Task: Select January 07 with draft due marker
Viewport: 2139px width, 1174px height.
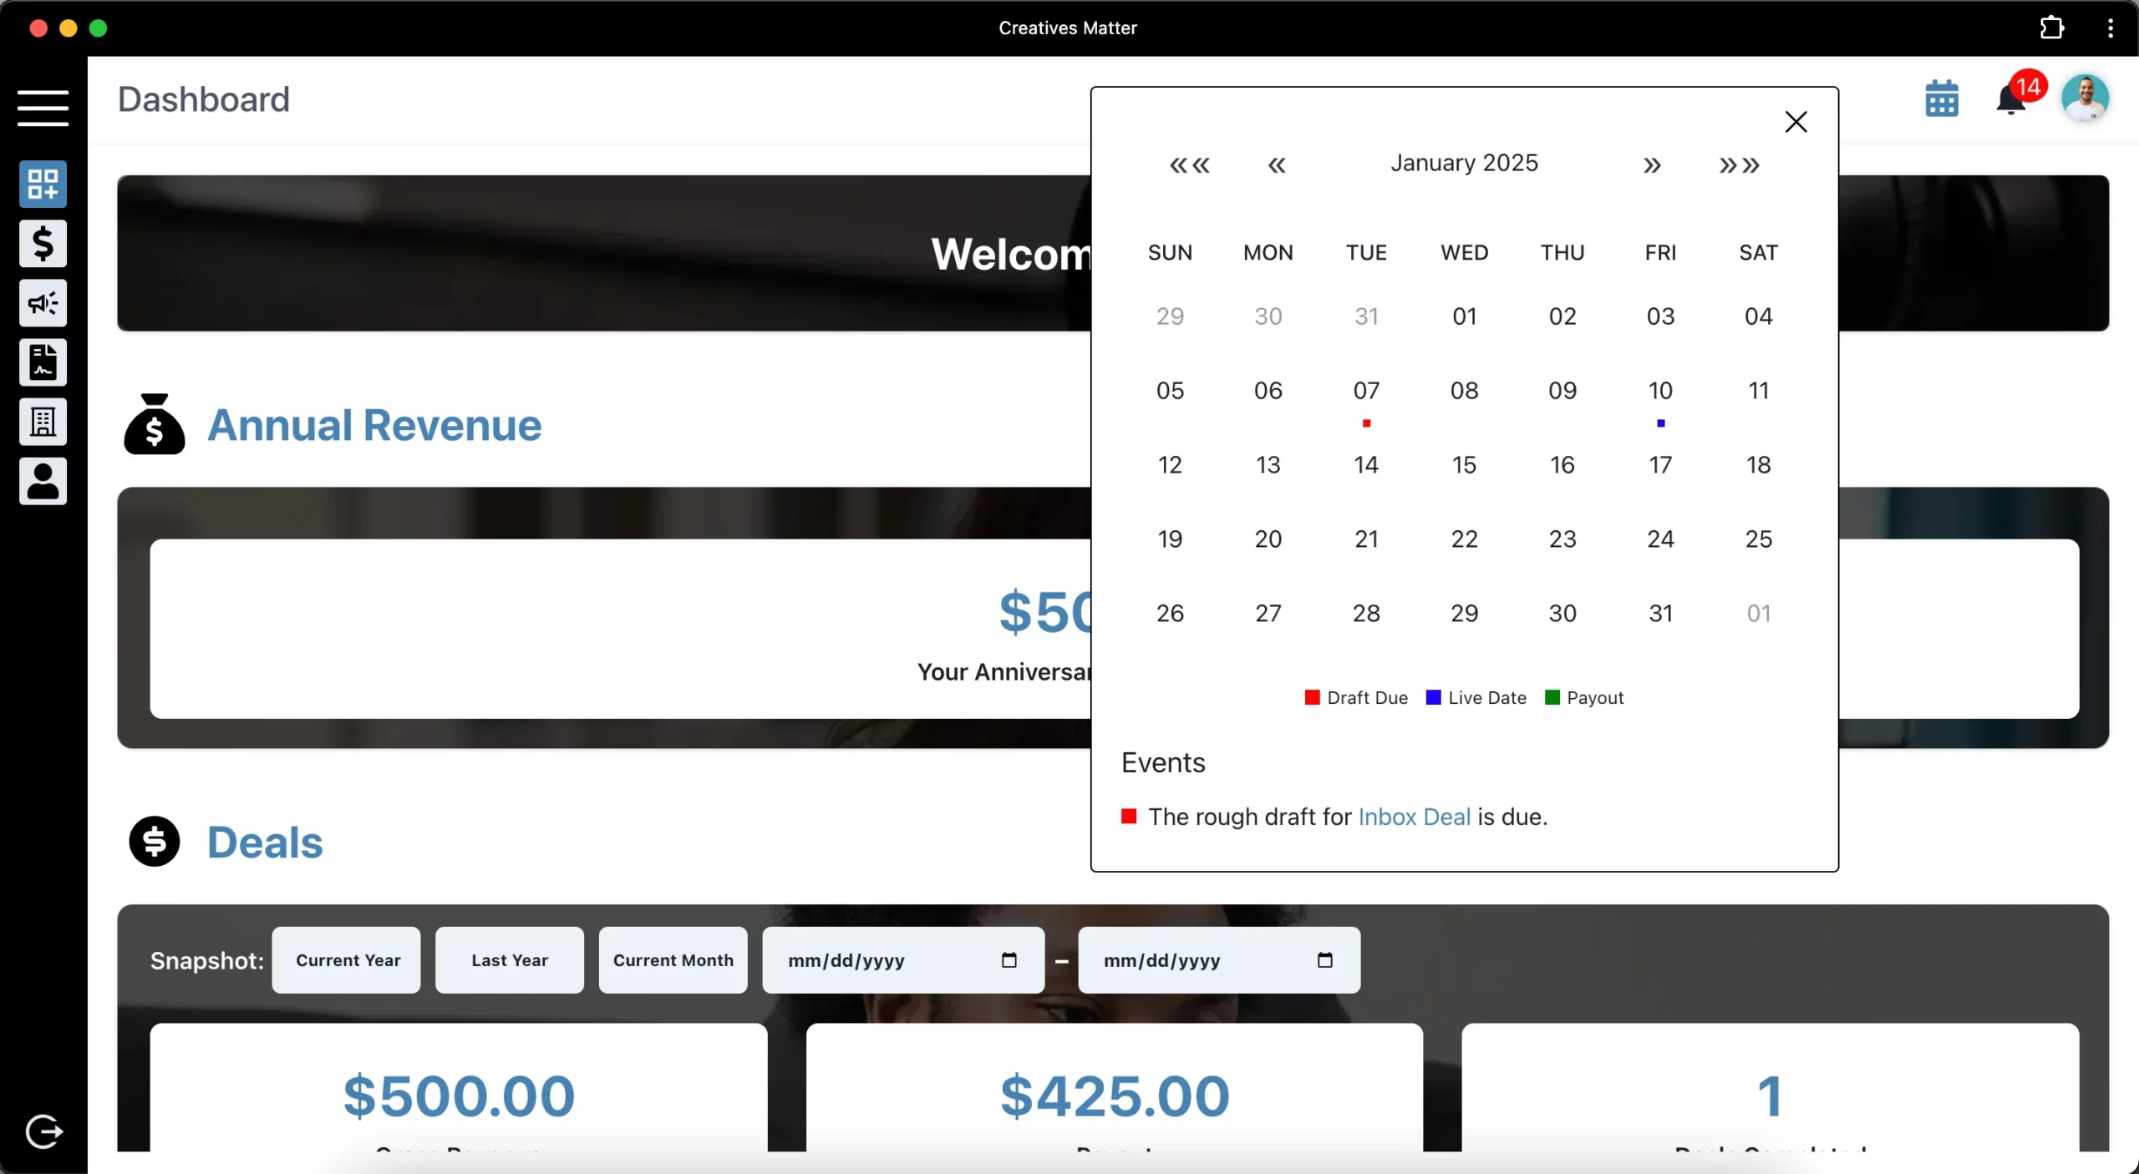Action: (1366, 391)
